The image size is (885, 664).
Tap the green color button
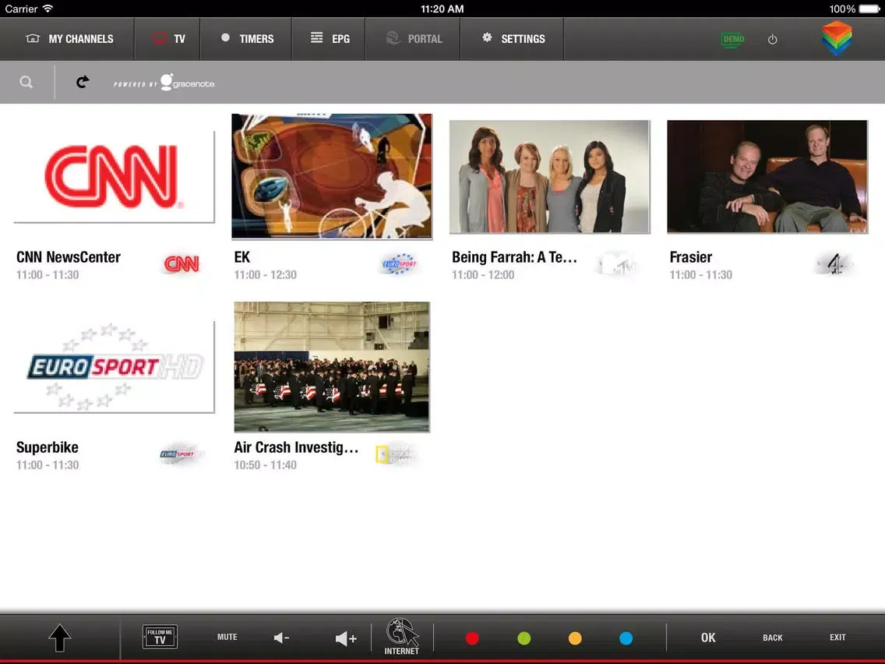[x=524, y=638]
